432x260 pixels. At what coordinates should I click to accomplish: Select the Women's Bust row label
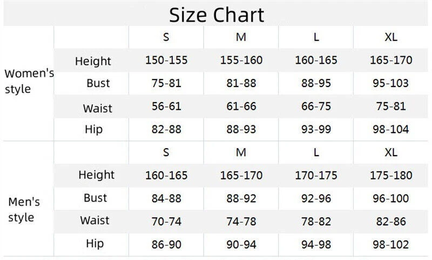(x=98, y=83)
